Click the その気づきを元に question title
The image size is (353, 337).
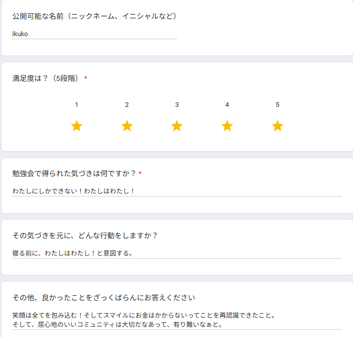click(85, 235)
